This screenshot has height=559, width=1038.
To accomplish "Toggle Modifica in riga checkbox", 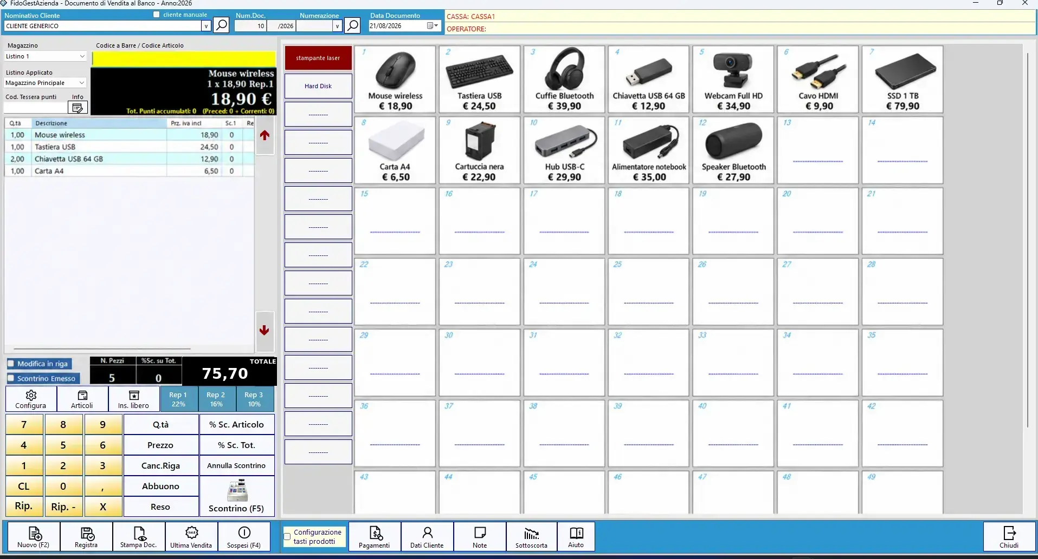I will point(11,364).
